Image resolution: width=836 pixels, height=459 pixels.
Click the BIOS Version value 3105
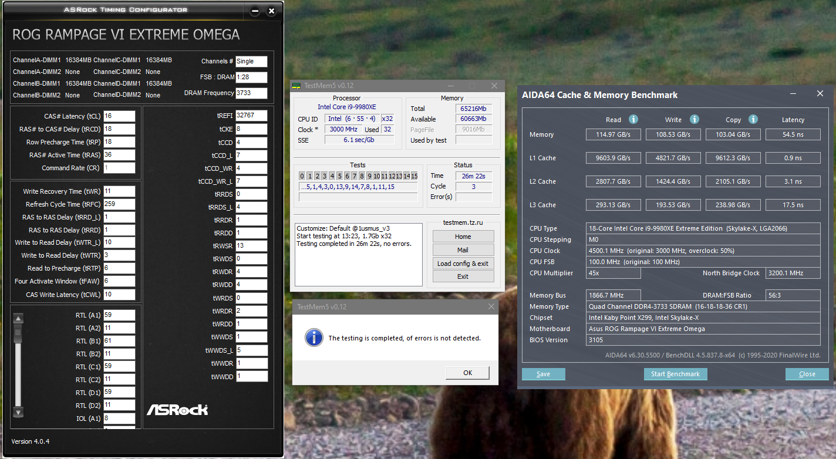tap(703, 340)
